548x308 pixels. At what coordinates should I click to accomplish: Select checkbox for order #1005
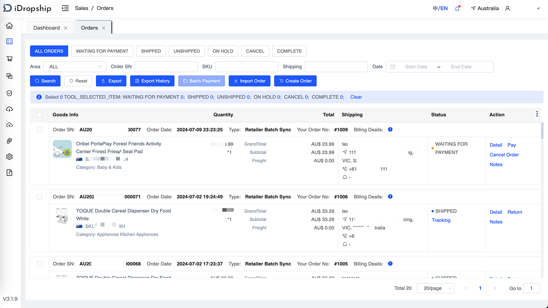coord(40,264)
